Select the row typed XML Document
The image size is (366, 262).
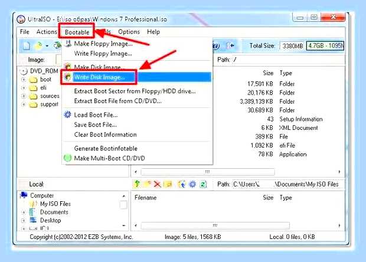[x=279, y=128]
